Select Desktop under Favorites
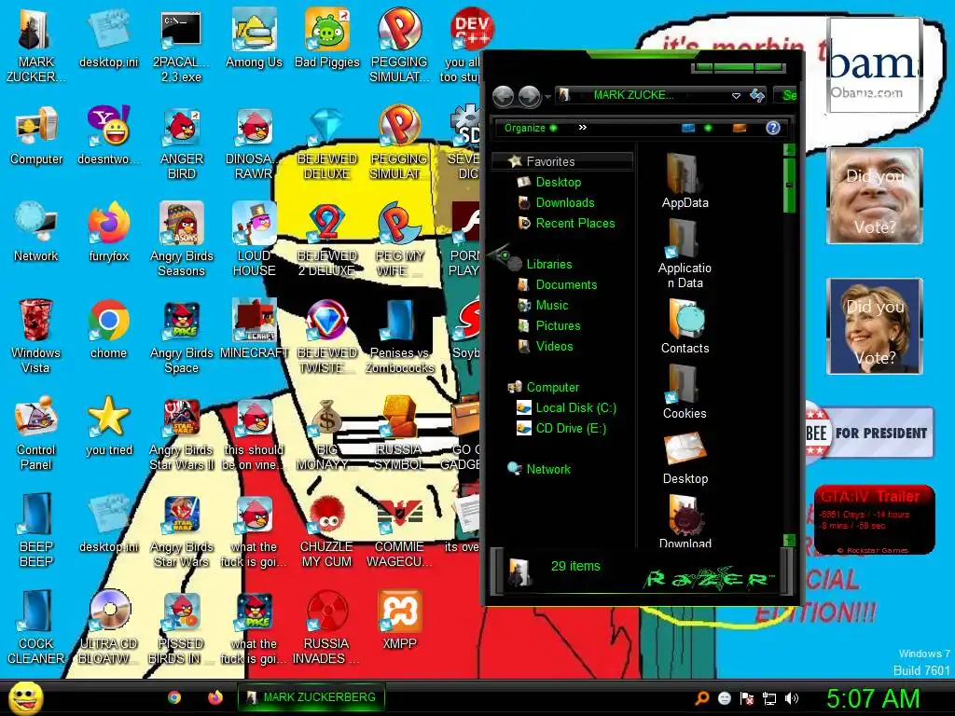This screenshot has height=716, width=955. tap(548, 182)
